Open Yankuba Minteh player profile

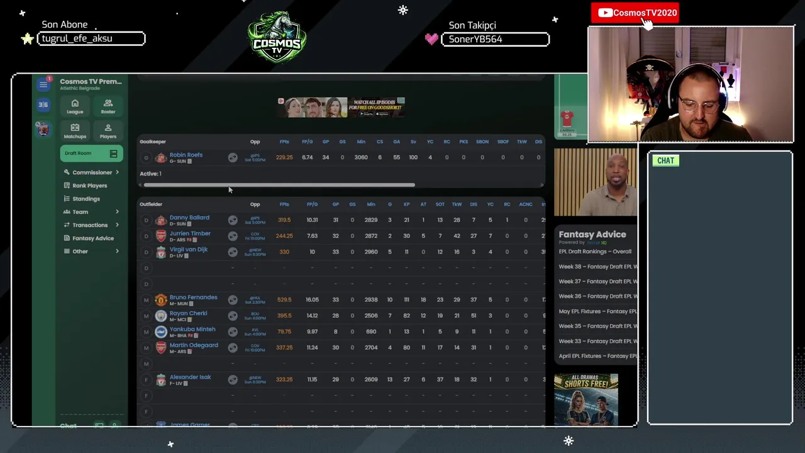coord(192,329)
